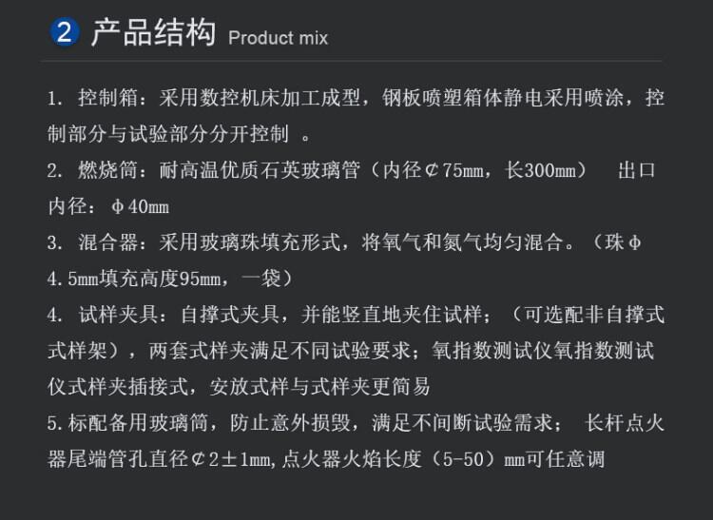Click the text 耐高温优质石英玻璃管
This screenshot has width=713, height=520.
(x=260, y=170)
